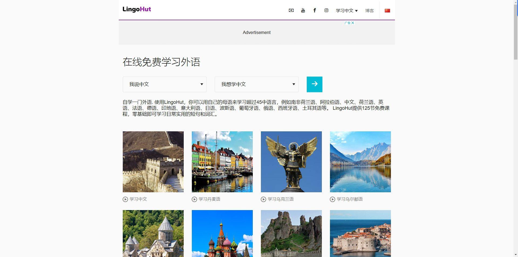Click play icon beside 学习乌克兰语
Screen dimensions: 518x257
coord(263,199)
